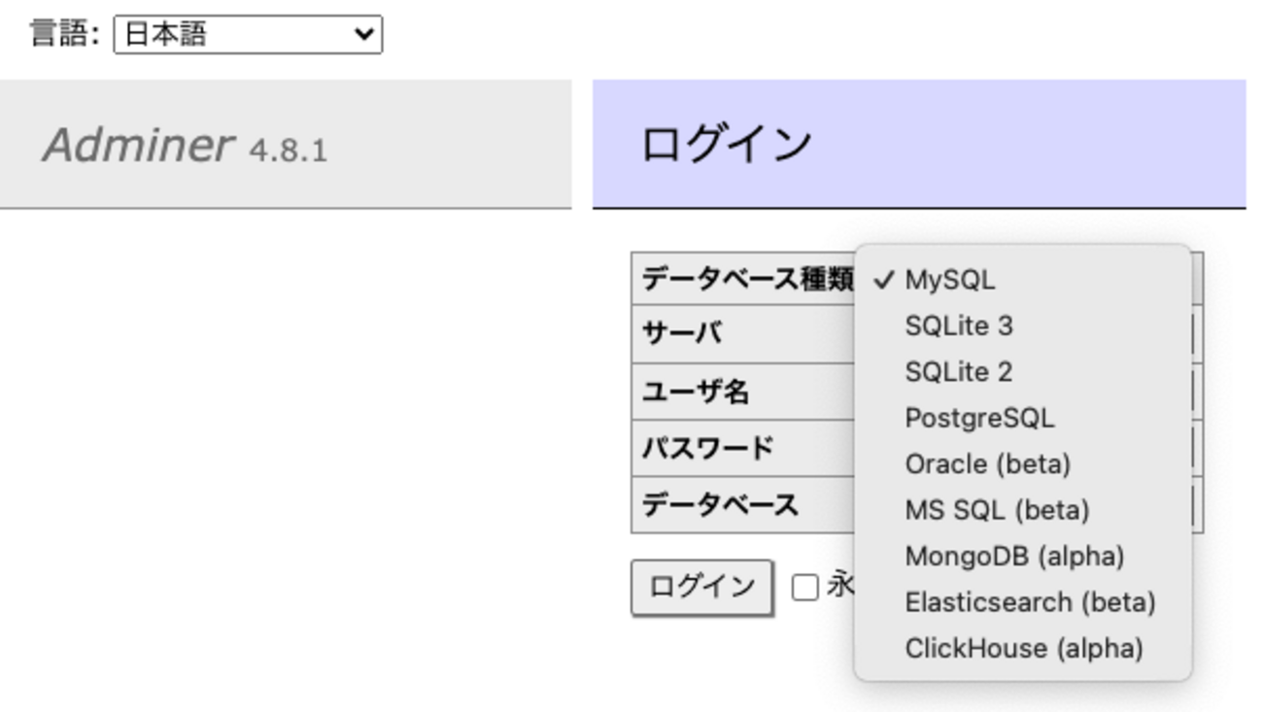Click the サーバ row label

coord(681,333)
